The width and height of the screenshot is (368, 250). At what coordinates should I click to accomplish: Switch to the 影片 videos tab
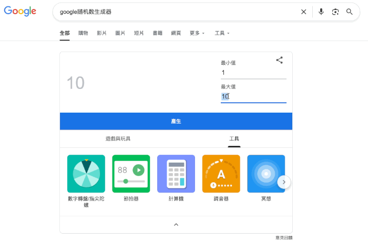[x=101, y=33]
